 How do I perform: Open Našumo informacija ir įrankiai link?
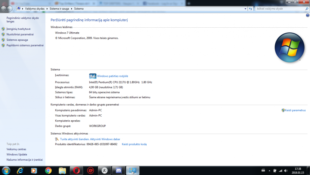(24, 160)
